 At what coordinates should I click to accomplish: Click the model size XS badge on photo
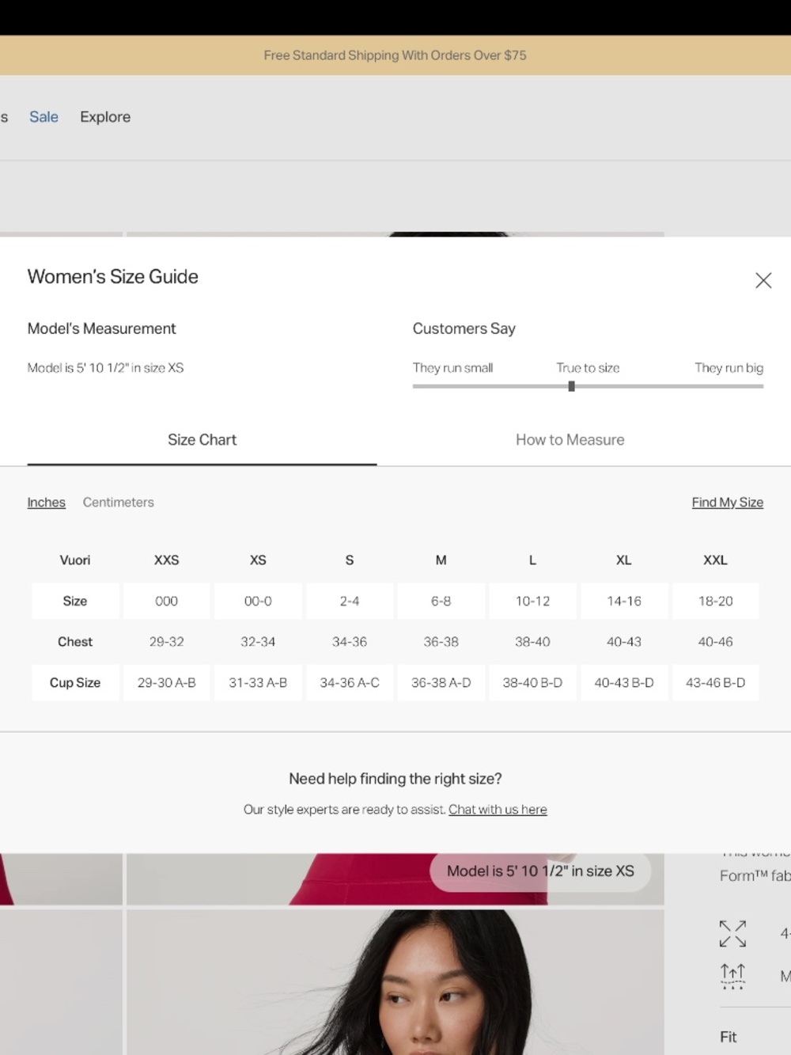[x=540, y=871]
